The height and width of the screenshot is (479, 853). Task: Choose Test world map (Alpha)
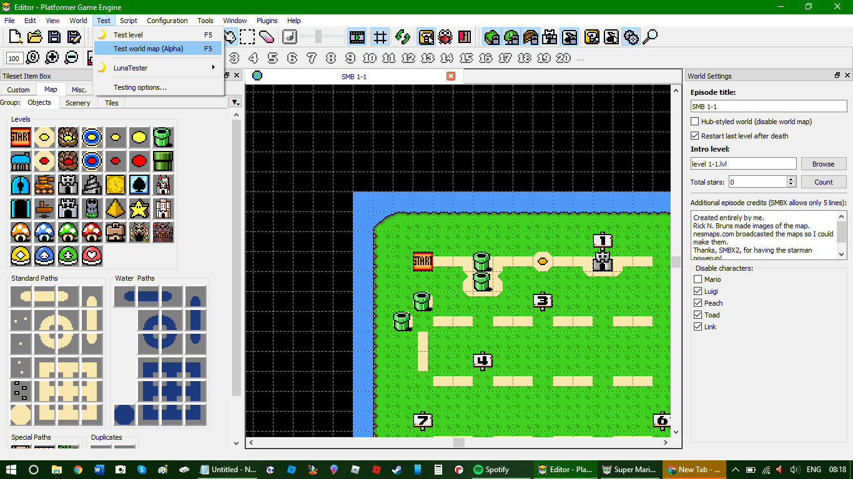(158, 49)
